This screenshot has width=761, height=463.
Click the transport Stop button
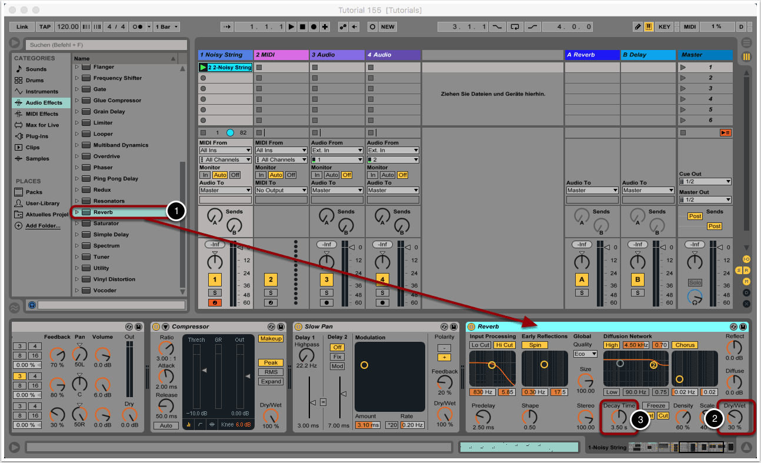pos(303,27)
